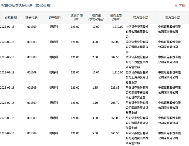Viewport: 189px width, 146px height.
Task: Select buyer 国信证券股份有限公司深圳龙华分公司
Action: [x=137, y=47]
